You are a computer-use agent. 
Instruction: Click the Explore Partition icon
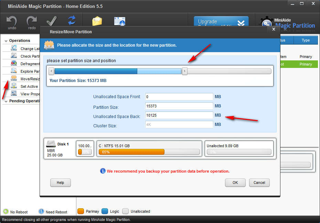pyautogui.click(x=14, y=71)
